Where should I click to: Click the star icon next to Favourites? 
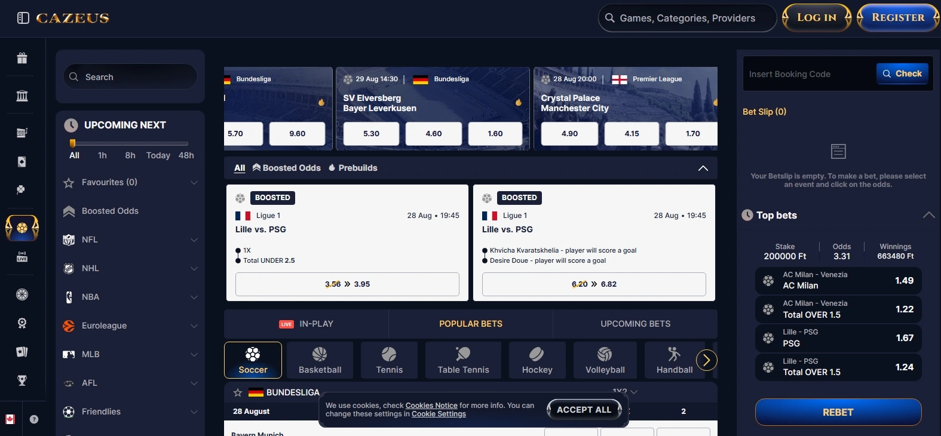click(69, 183)
